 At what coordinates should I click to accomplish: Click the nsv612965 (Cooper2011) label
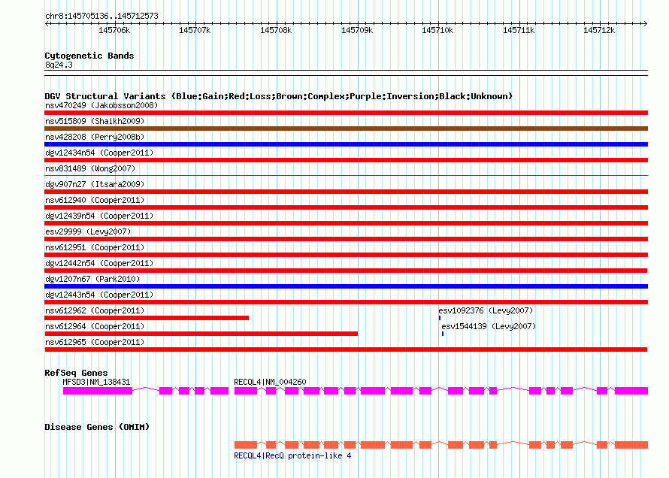point(95,342)
